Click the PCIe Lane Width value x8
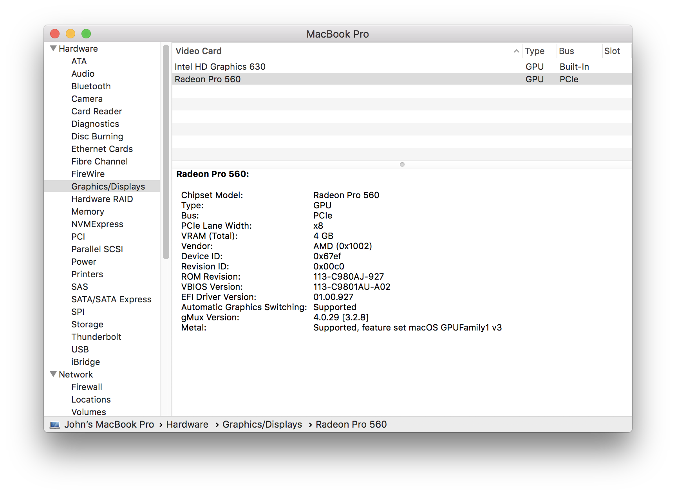This screenshot has height=495, width=676. tap(318, 226)
